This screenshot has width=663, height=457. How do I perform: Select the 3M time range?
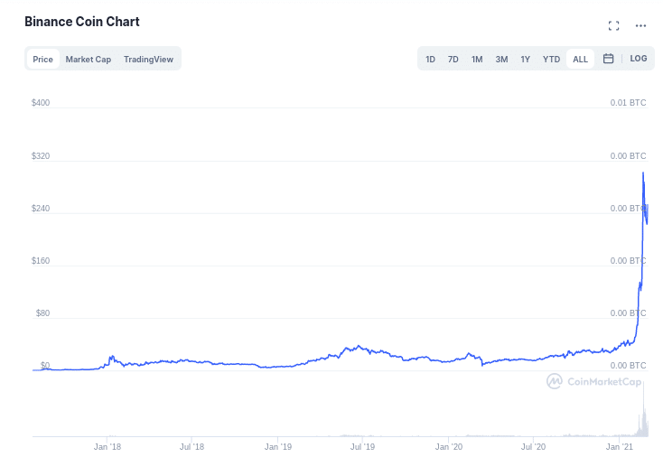click(x=501, y=60)
